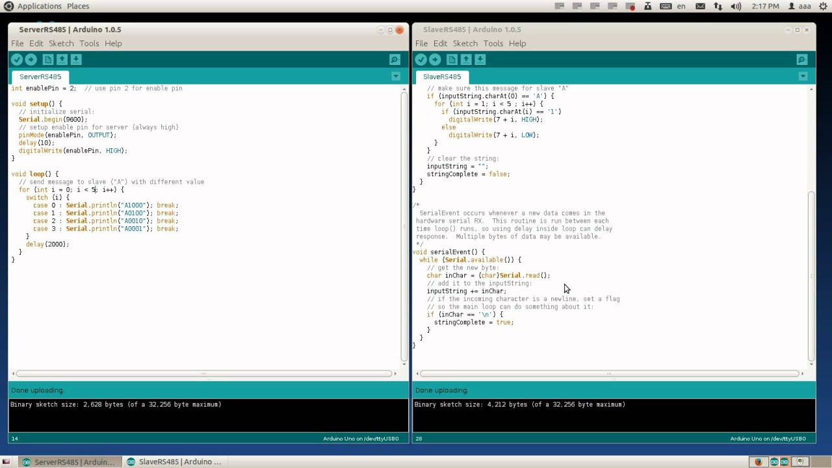Open Serial Monitor in SlaveRS485 window
Image resolution: width=832 pixels, height=468 pixels.
click(802, 60)
